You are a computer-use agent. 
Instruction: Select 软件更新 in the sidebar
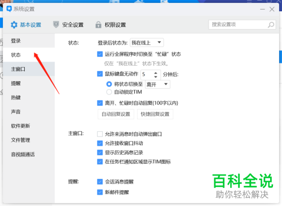(29, 126)
